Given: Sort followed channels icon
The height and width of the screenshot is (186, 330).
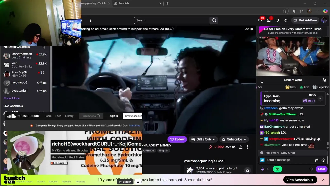Looking at the screenshot, I should pyautogui.click(x=44, y=47).
